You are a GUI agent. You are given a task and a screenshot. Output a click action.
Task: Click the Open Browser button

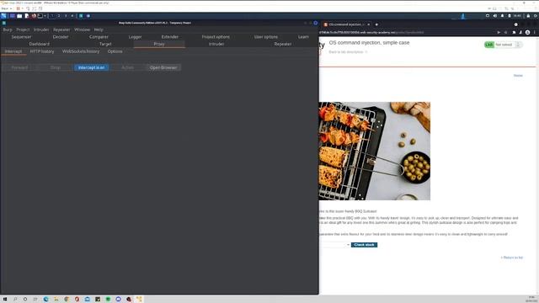(x=163, y=67)
